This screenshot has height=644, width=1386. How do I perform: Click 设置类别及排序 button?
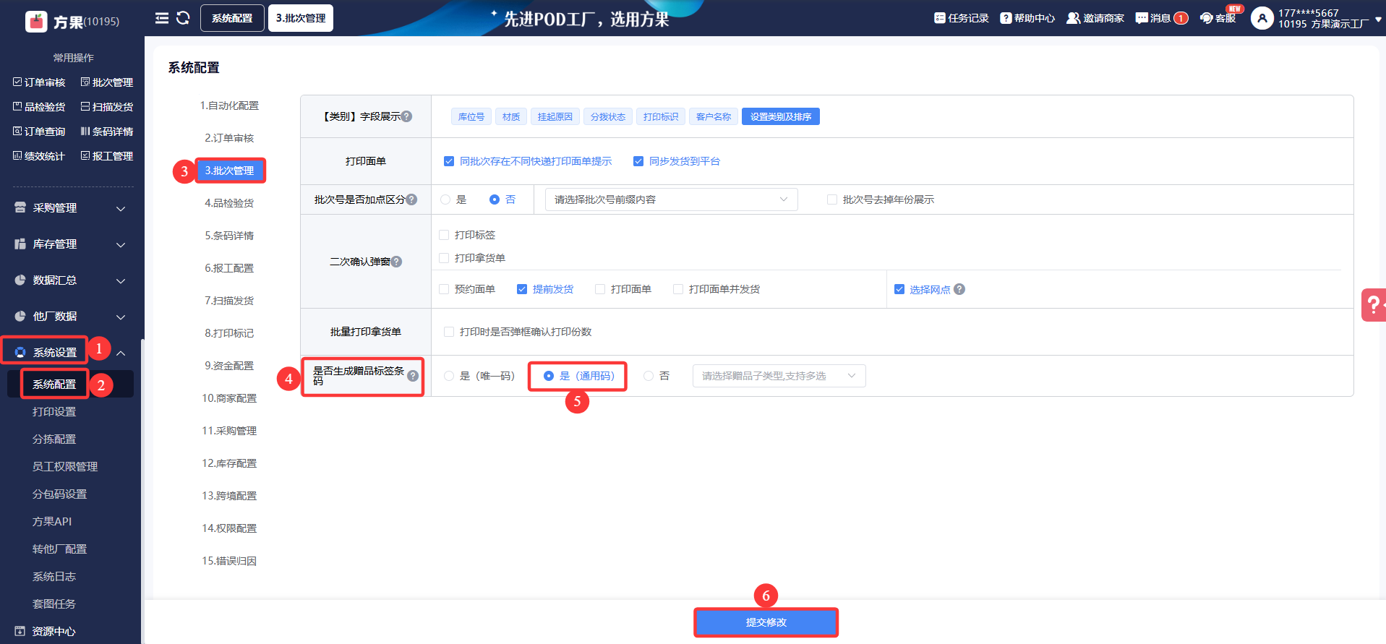[x=781, y=116]
